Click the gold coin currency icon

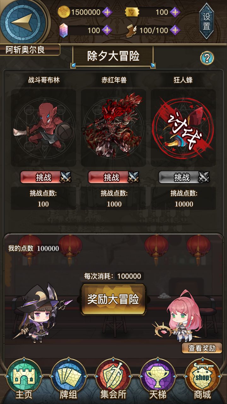click(x=64, y=12)
